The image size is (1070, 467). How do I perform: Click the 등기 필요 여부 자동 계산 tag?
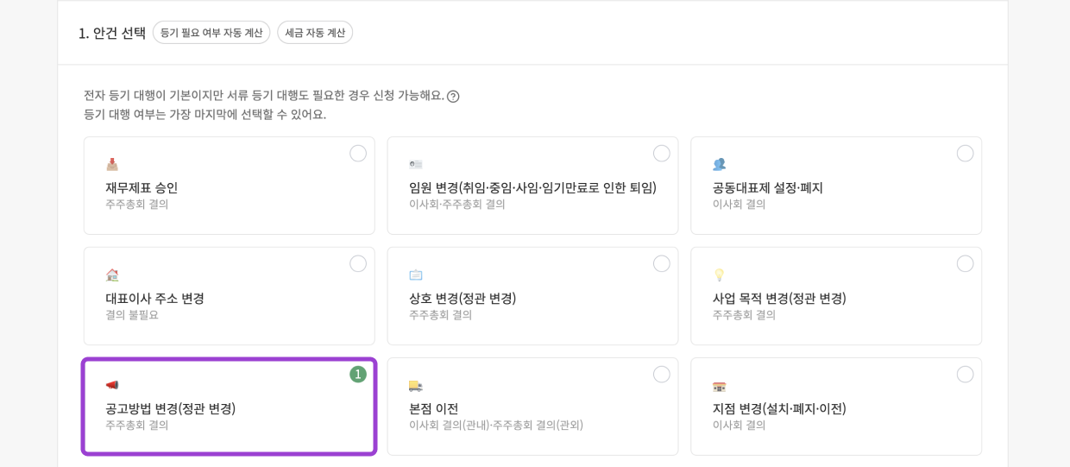211,33
